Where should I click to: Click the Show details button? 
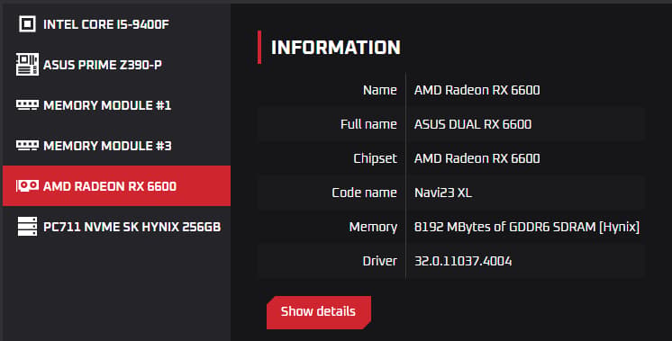319,312
